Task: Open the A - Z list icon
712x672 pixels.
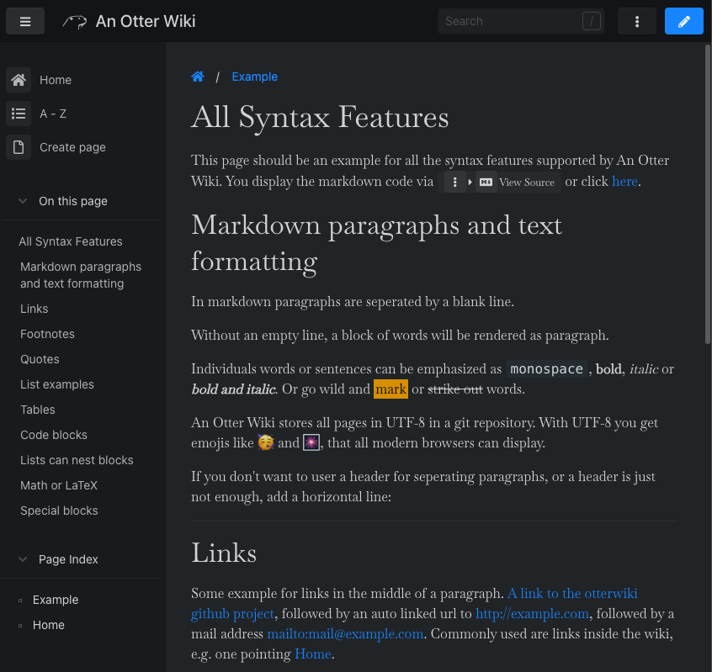Action: click(x=19, y=114)
